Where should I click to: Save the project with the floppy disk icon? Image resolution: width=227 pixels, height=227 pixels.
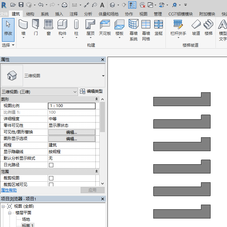click(21, 5)
